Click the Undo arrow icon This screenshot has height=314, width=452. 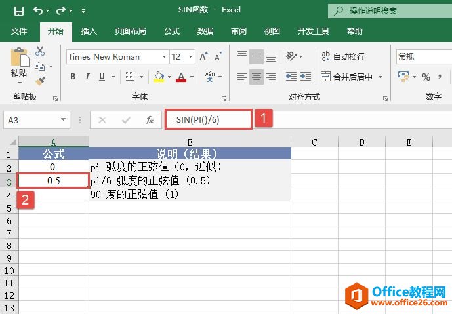pyautogui.click(x=38, y=10)
